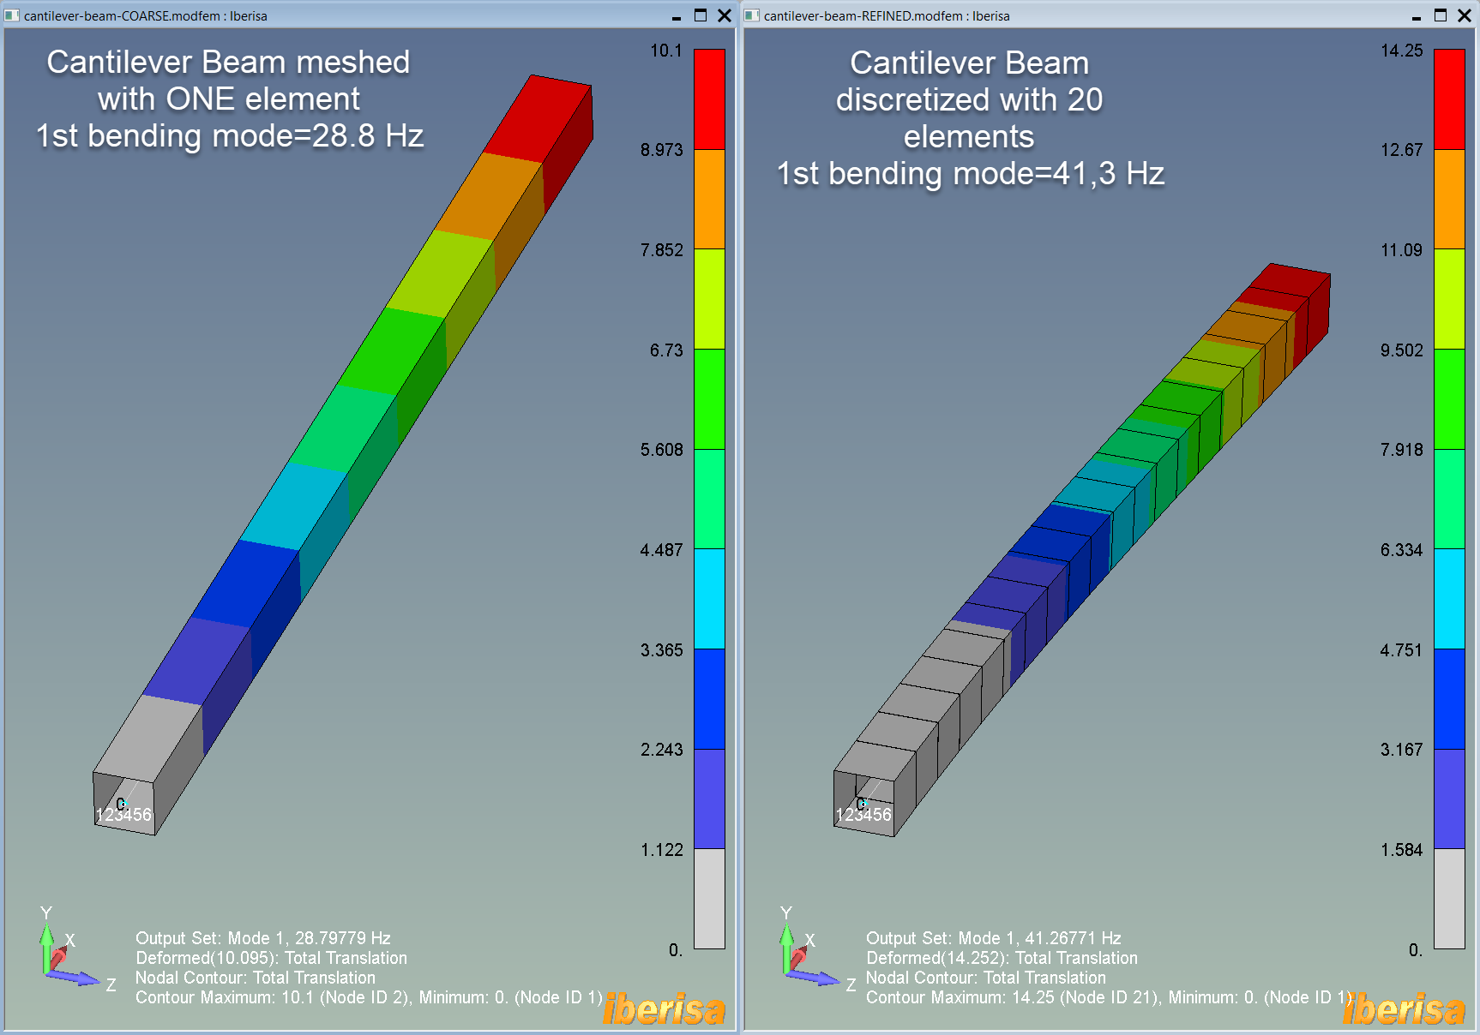Maximize the cantilever-beam-COARSE window

click(701, 15)
